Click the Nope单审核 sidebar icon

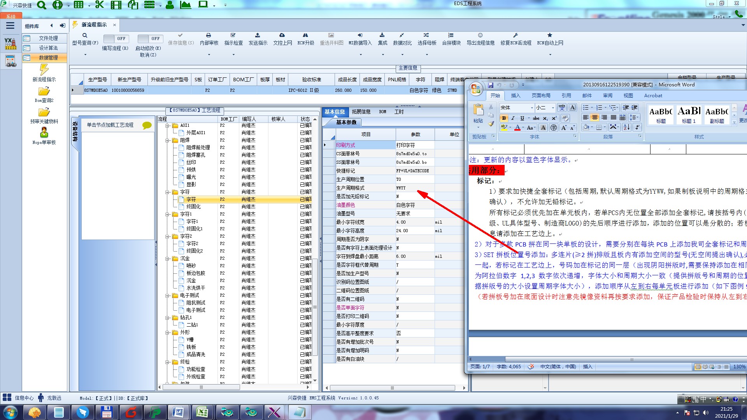44,133
